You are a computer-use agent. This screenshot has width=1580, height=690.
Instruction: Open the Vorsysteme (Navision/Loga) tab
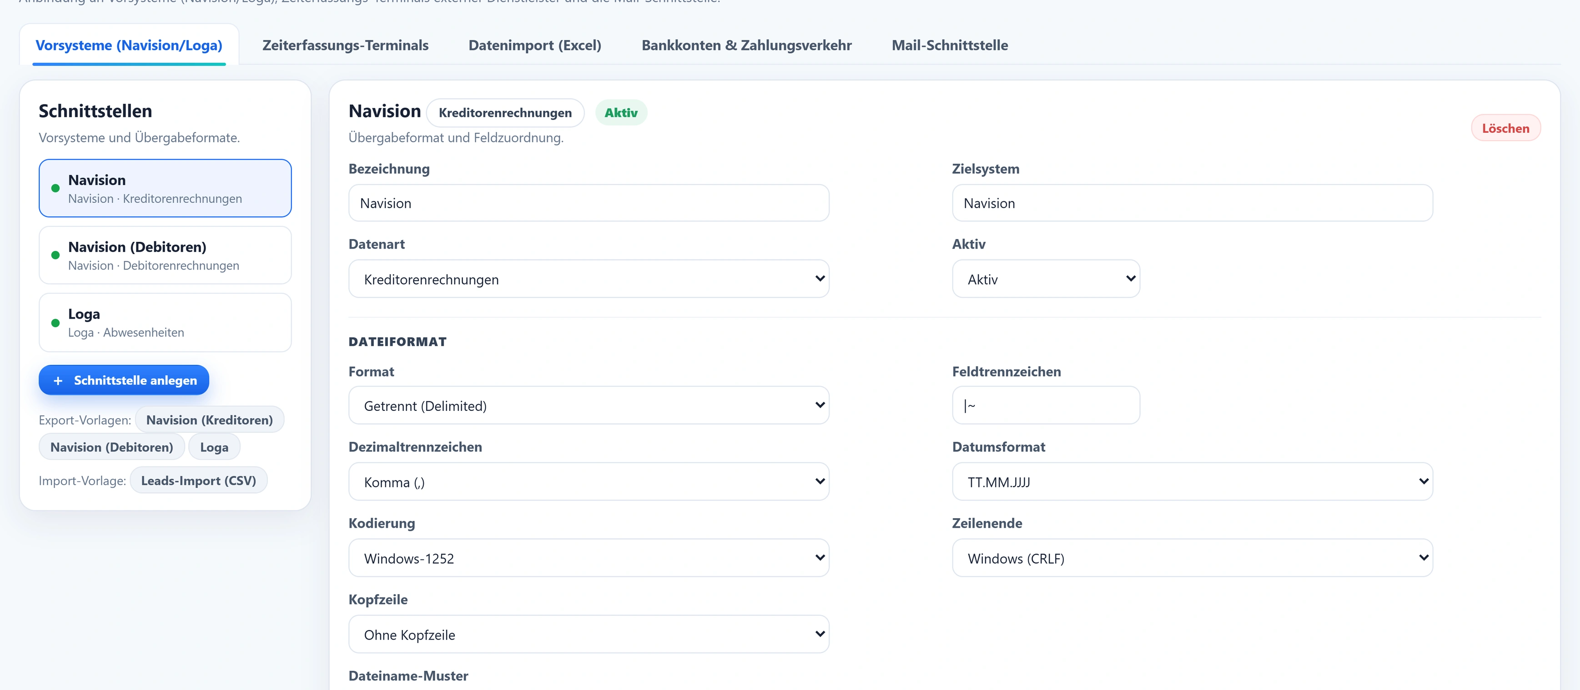tap(129, 45)
